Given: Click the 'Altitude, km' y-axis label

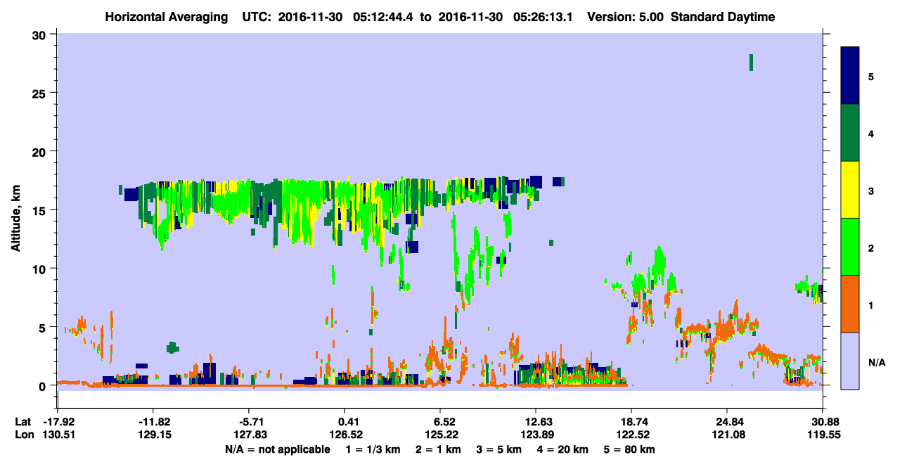Looking at the screenshot, I should (15, 210).
